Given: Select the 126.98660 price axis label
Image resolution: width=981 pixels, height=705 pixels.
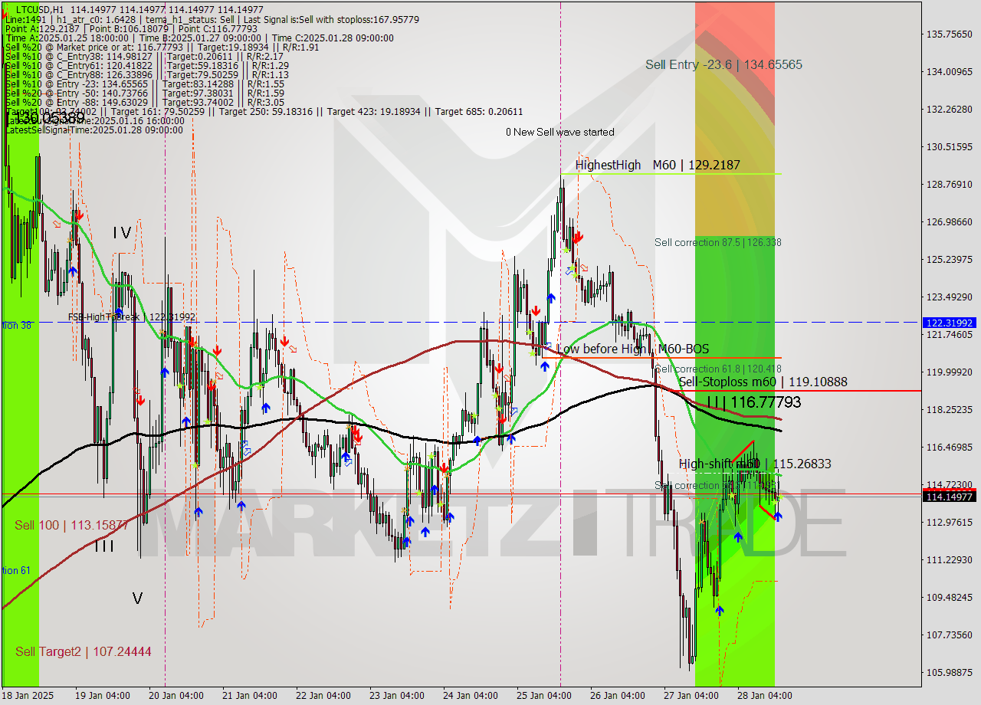Looking at the screenshot, I should tap(950, 221).
